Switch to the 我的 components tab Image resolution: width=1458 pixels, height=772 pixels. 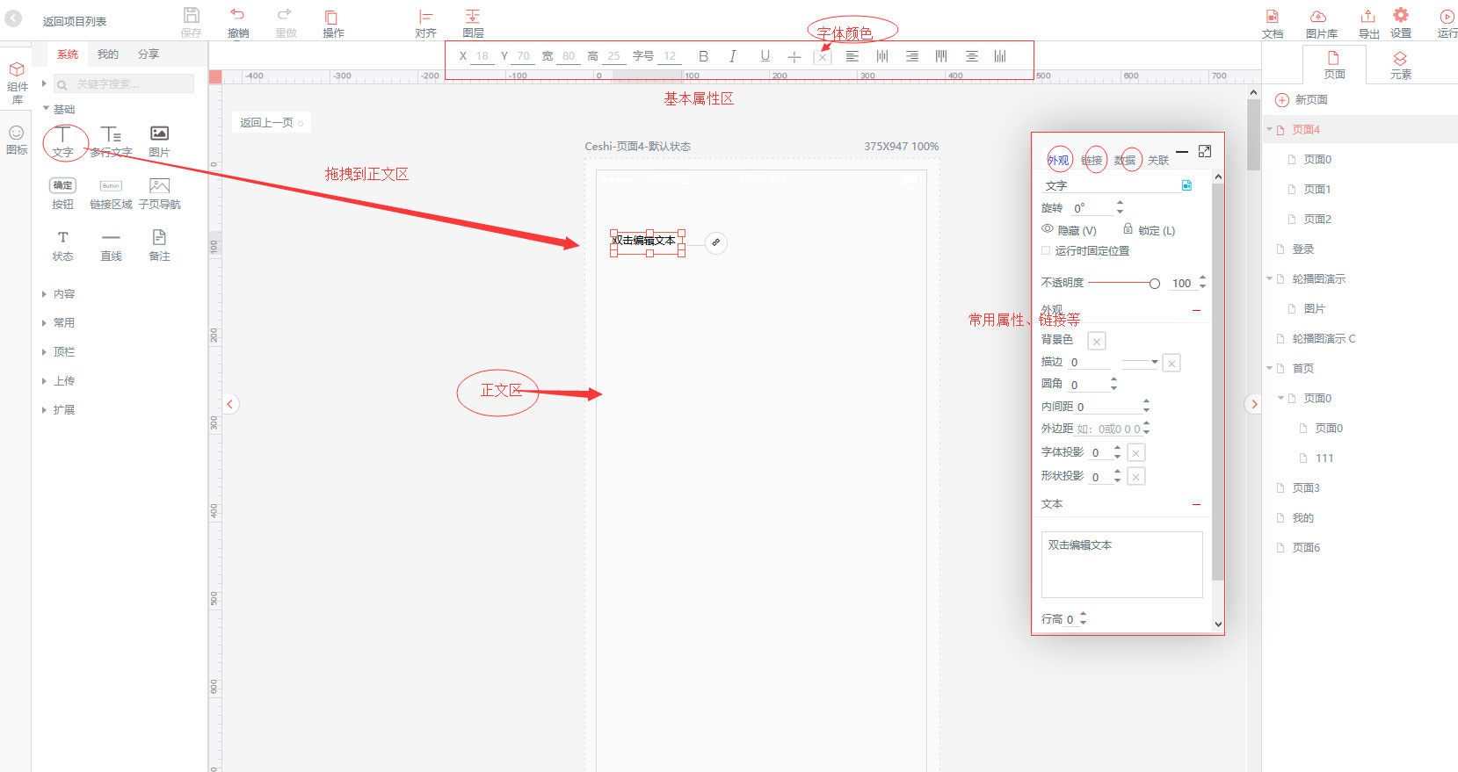point(107,54)
